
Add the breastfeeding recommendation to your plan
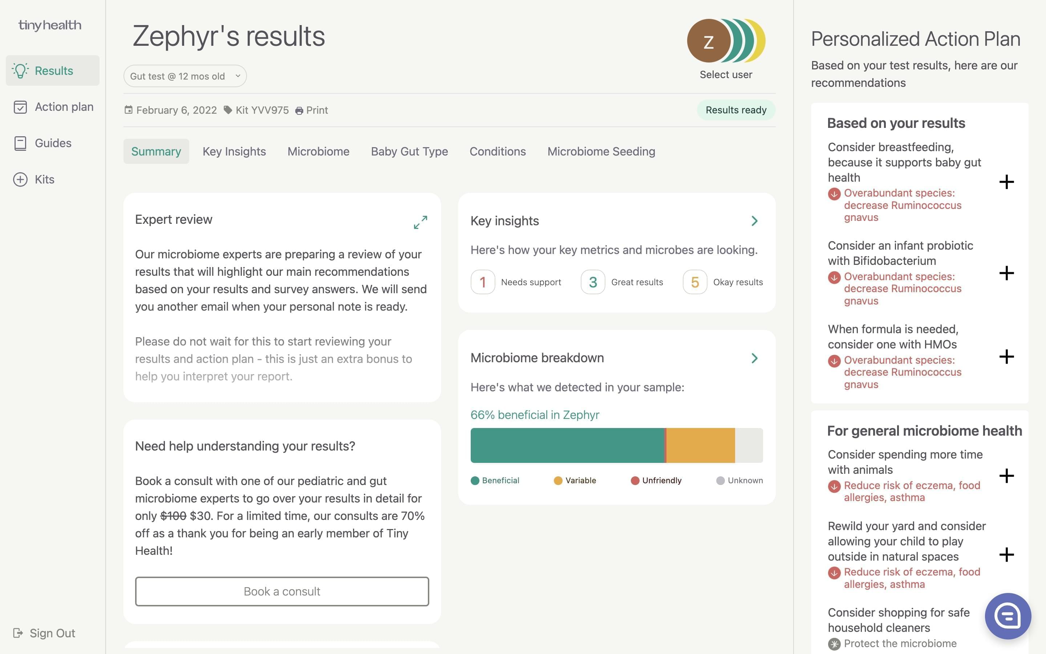1006,182
